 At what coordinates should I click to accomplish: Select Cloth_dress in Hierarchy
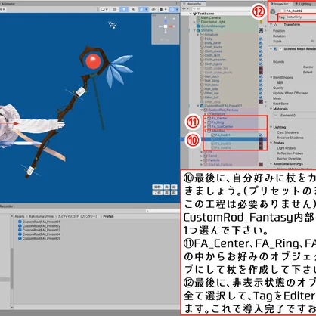[x=213, y=51]
